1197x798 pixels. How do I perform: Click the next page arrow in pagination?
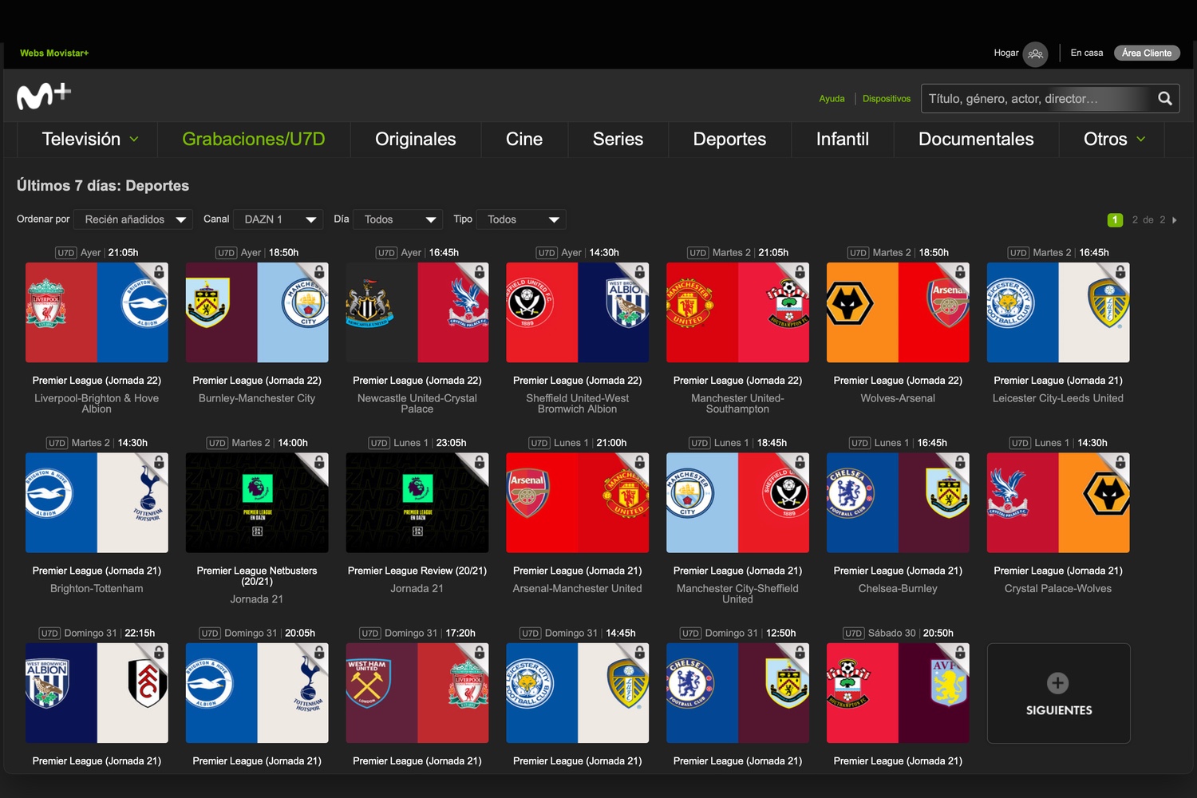tap(1175, 220)
